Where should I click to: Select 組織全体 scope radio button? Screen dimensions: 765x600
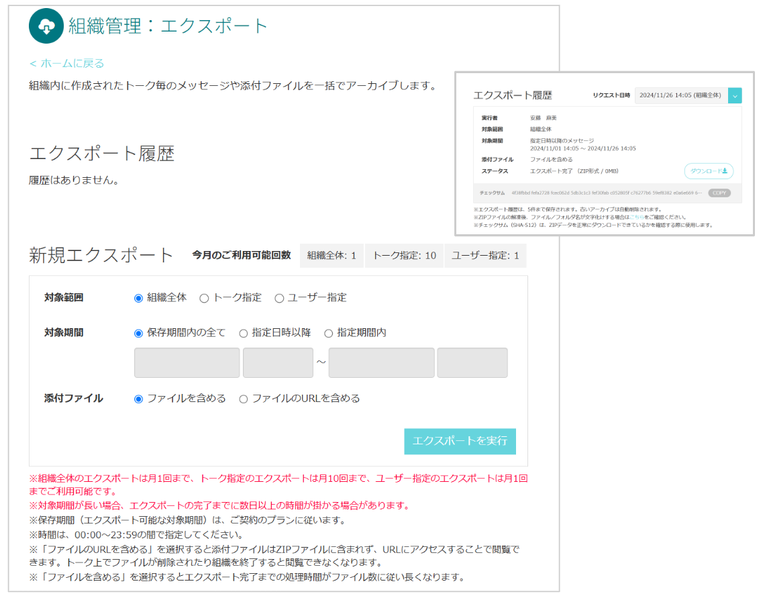[x=138, y=298]
